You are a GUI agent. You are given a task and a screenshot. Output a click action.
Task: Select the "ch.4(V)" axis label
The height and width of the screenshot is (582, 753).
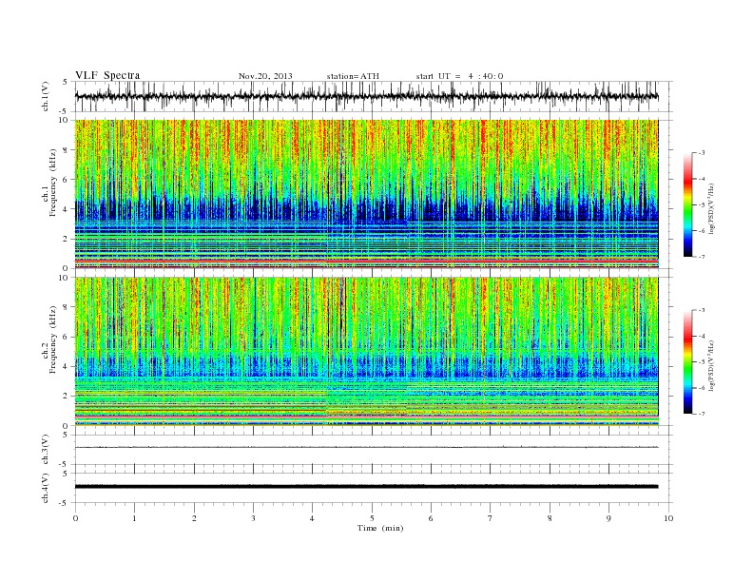click(x=46, y=488)
